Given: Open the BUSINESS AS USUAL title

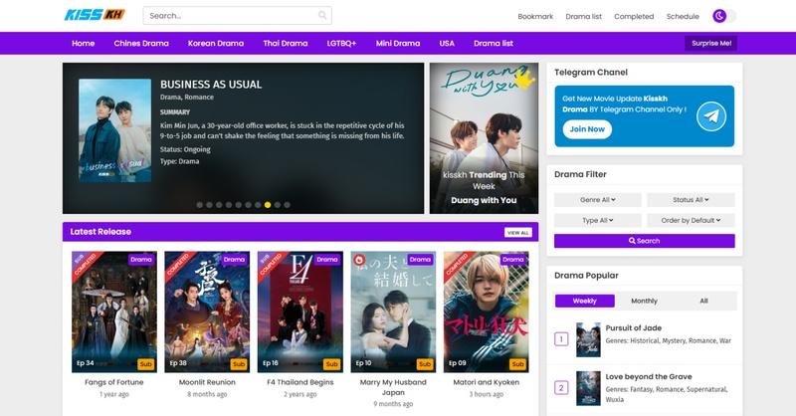Looking at the screenshot, I should pos(211,85).
